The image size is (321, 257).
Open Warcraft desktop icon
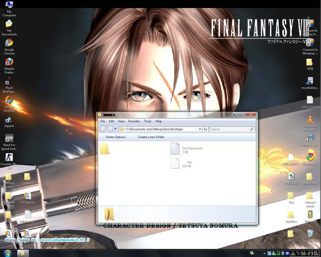[310, 217]
